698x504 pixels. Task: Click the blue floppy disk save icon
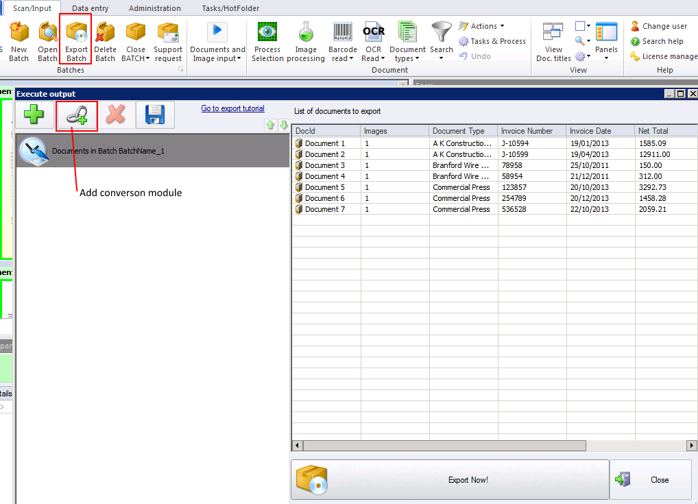pyautogui.click(x=155, y=115)
